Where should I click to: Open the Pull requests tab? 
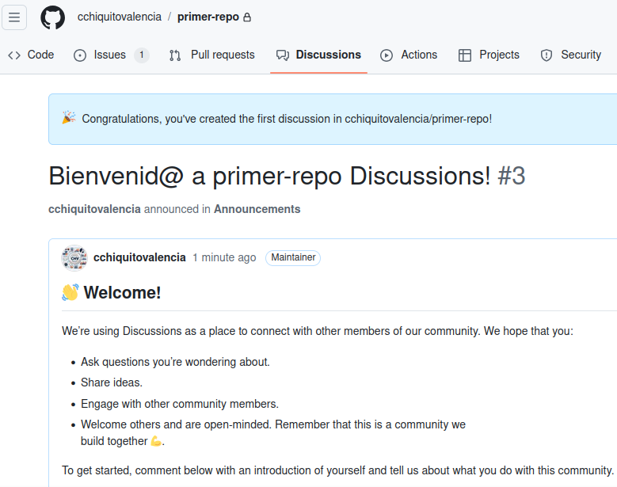pos(212,55)
